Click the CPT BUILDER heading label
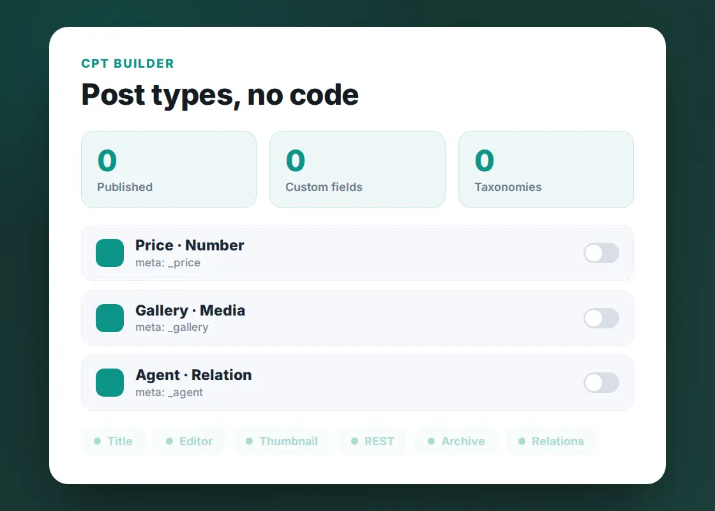 [128, 63]
